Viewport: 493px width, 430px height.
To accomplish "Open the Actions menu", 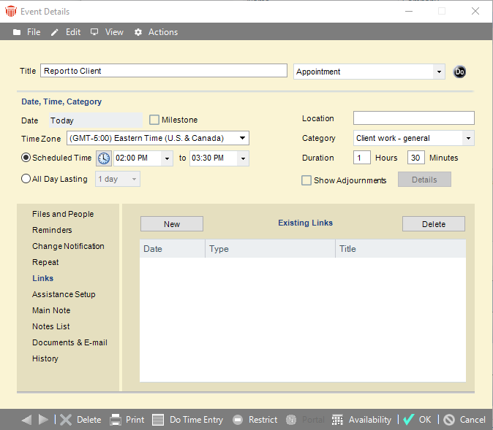I will 156,32.
